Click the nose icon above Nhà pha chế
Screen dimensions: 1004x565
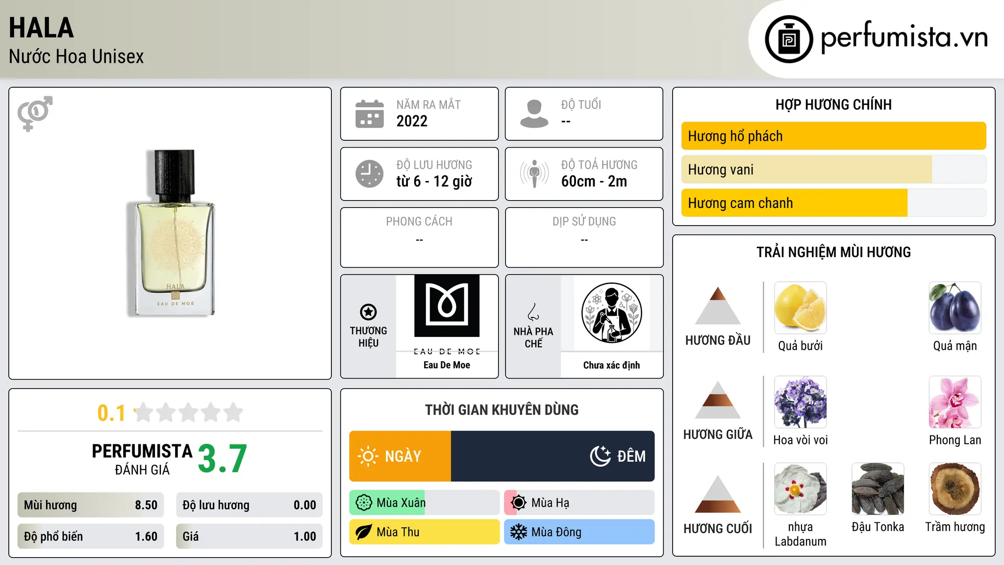(x=533, y=312)
